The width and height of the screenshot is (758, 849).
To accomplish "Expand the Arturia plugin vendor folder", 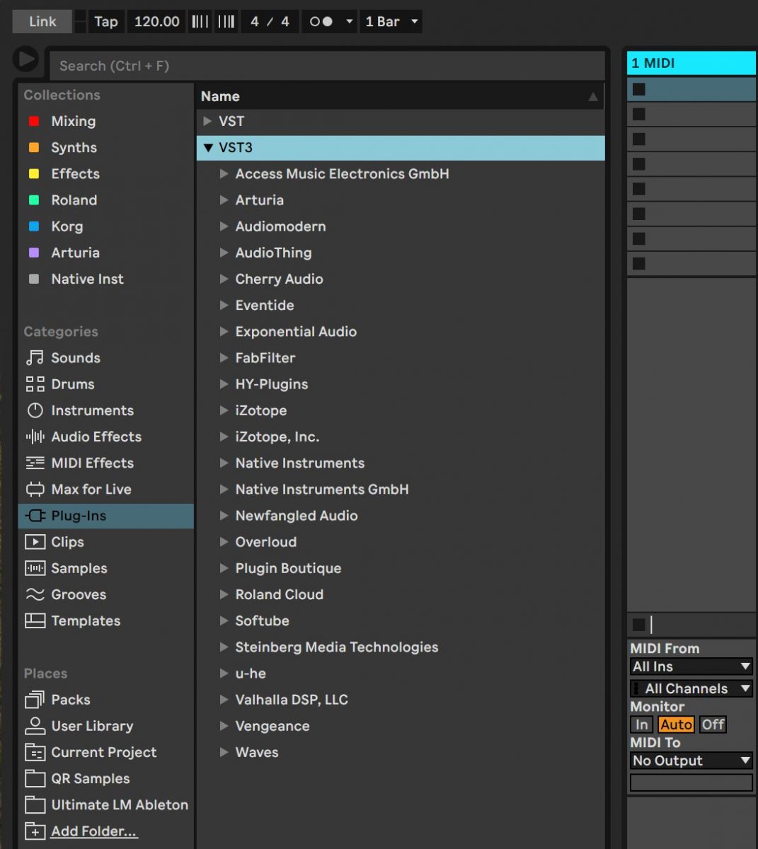I will coord(224,200).
